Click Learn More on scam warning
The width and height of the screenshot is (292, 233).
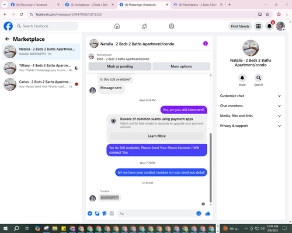(x=157, y=136)
